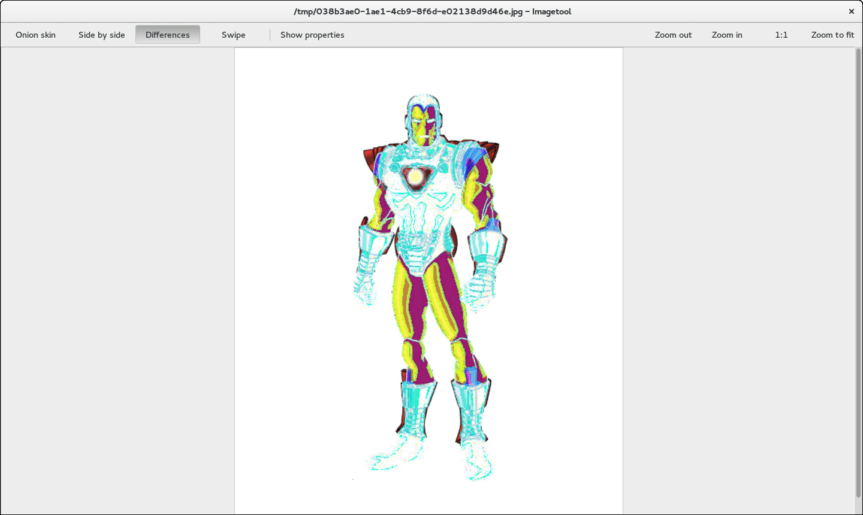Click the glowing chest reactor in the image
The image size is (863, 515).
tap(415, 177)
